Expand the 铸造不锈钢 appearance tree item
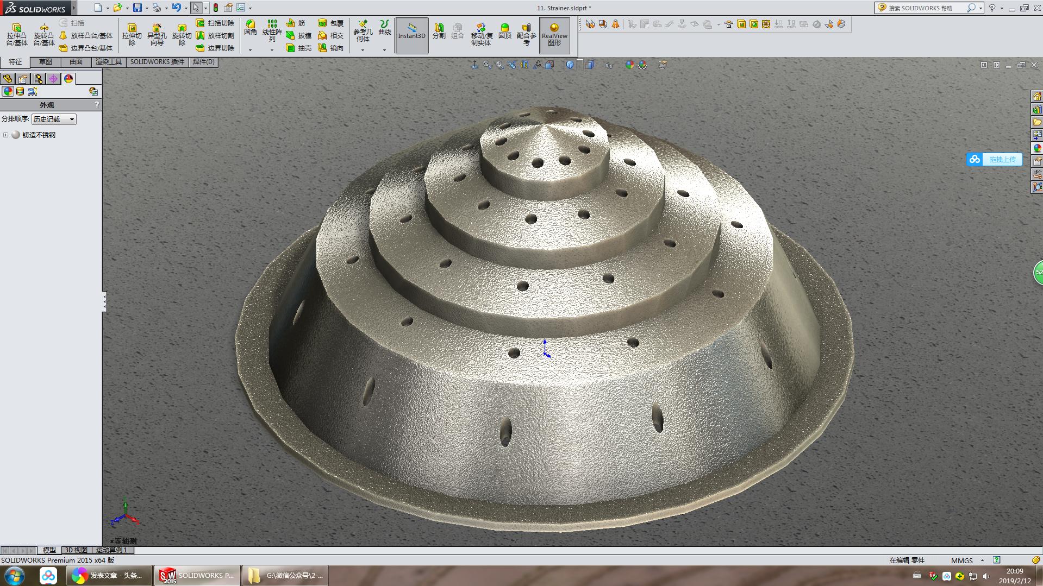This screenshot has width=1043, height=586. (5, 135)
